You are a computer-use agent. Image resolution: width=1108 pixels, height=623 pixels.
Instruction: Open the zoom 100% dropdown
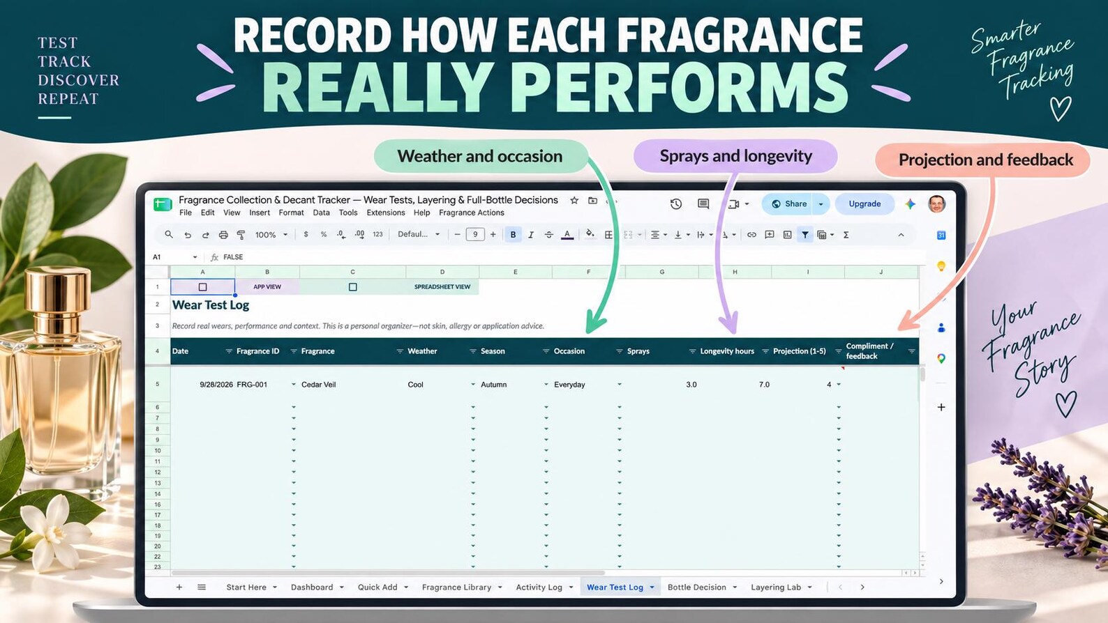click(271, 235)
